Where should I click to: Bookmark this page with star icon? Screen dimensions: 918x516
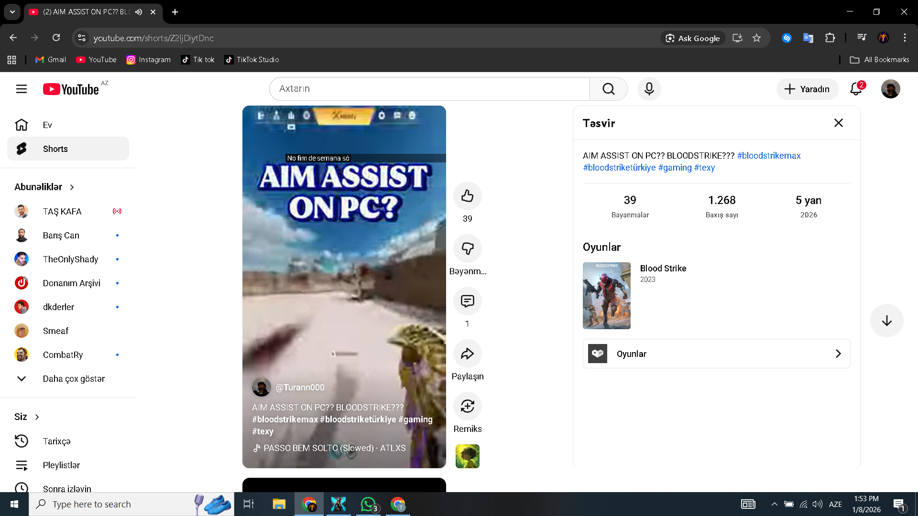point(756,38)
